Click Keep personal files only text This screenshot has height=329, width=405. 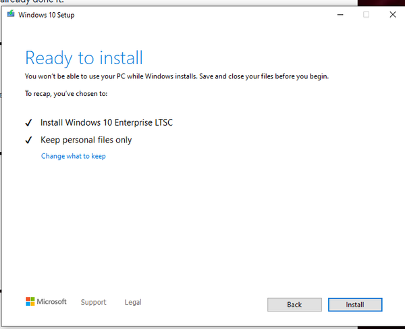(x=86, y=140)
